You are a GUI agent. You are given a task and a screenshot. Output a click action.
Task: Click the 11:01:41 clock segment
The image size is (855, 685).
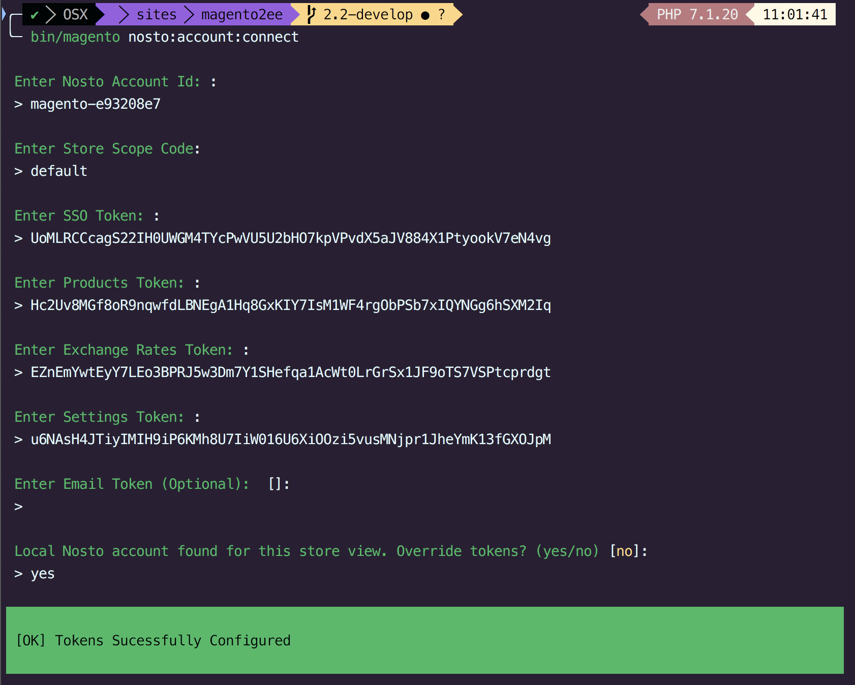[x=795, y=15]
